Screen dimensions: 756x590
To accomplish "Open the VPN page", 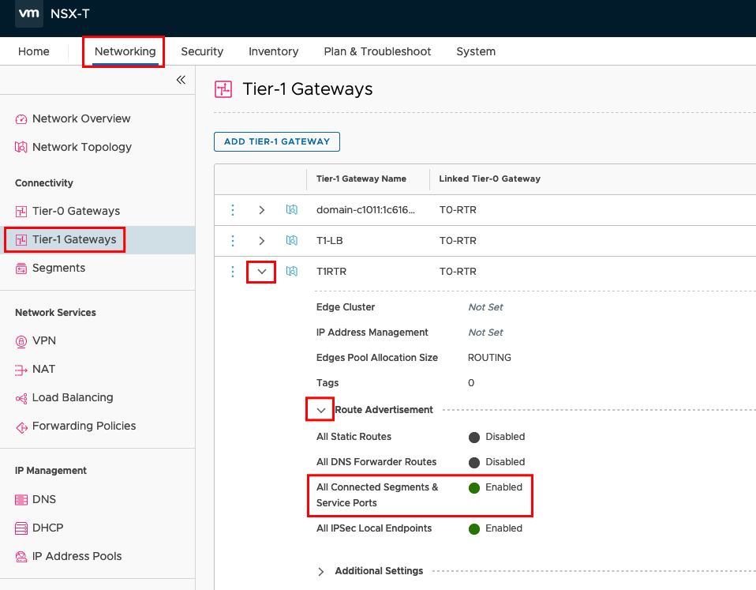I will pyautogui.click(x=44, y=341).
